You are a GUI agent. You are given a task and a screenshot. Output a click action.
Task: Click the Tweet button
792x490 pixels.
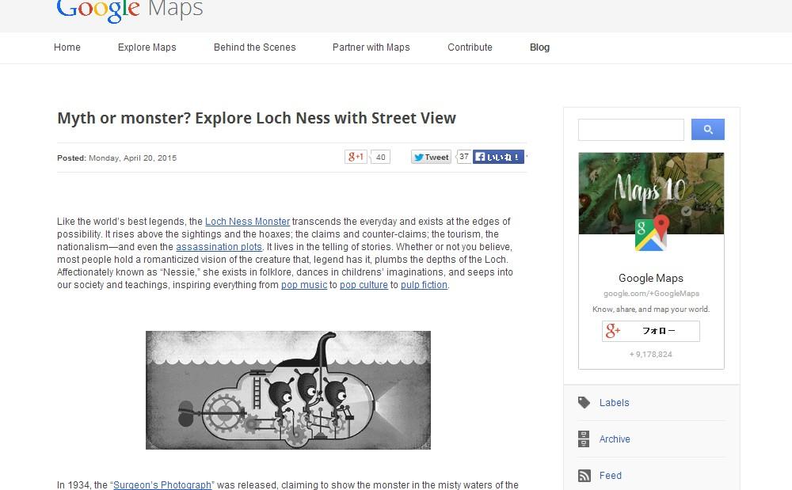coord(431,157)
